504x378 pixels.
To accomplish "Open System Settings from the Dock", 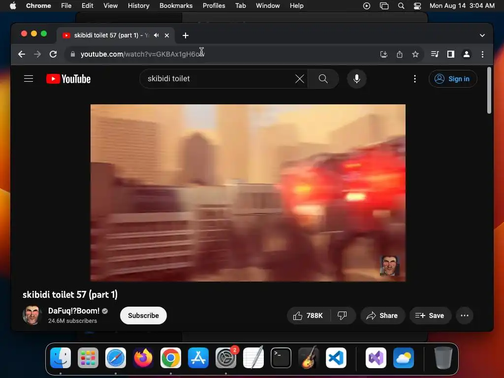I will tap(226, 358).
